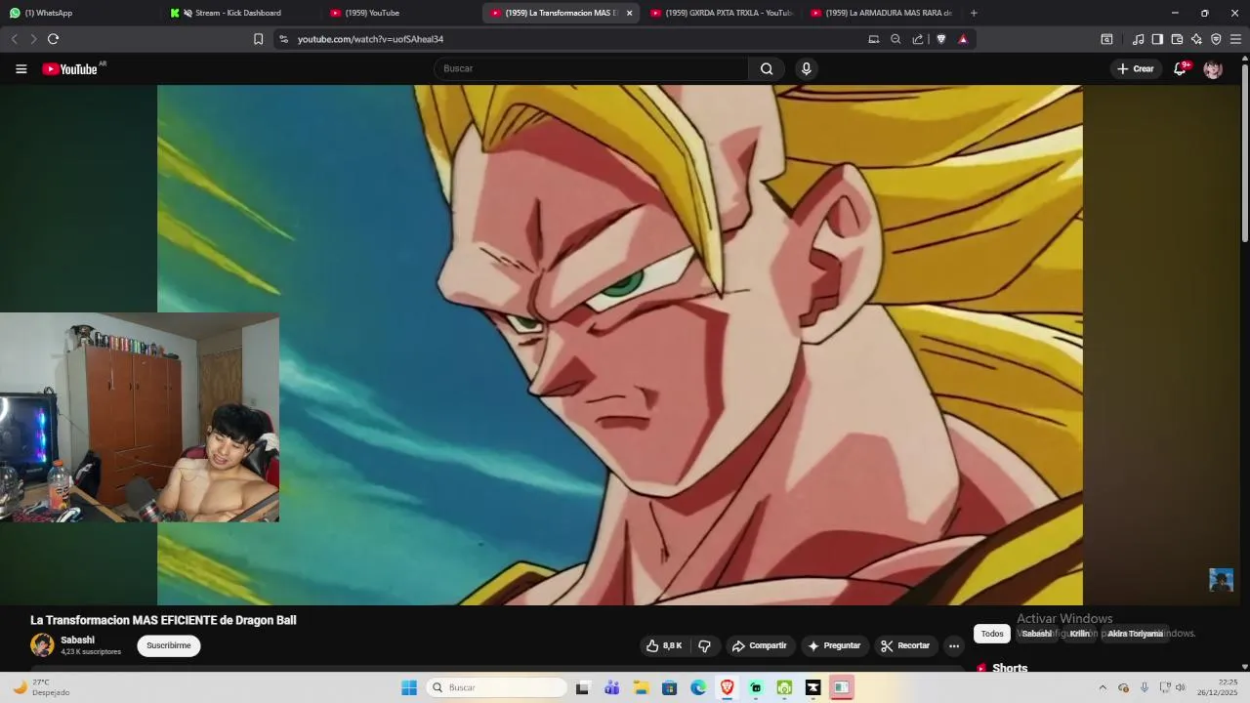The width and height of the screenshot is (1250, 703).
Task: Open the Brave playlist music note icon
Action: 1138,39
